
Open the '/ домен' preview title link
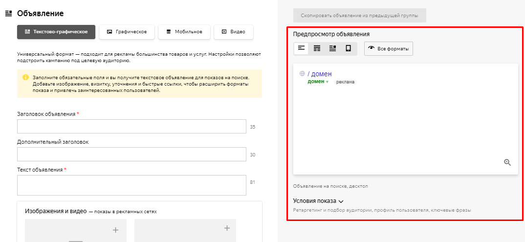319,74
